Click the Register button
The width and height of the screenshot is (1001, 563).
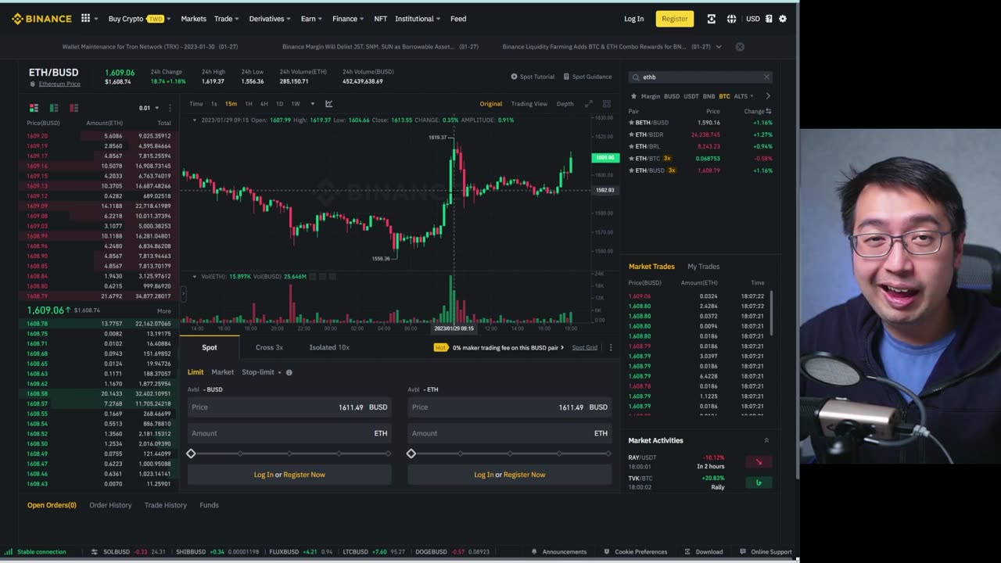(674, 19)
